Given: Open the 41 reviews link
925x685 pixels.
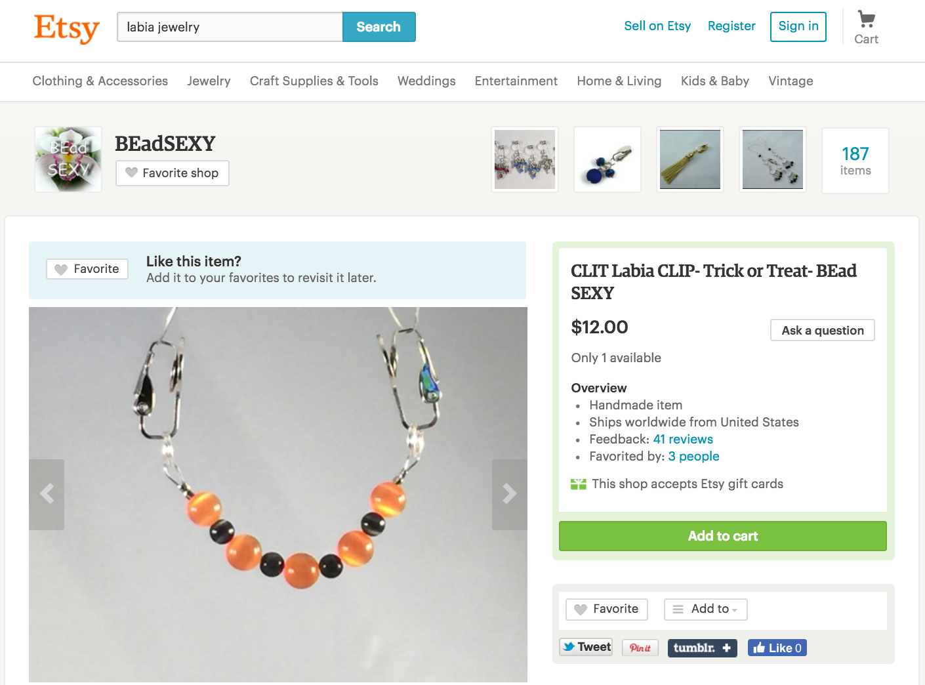Looking at the screenshot, I should coord(683,440).
